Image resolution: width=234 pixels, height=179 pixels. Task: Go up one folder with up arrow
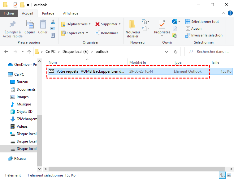[29, 52]
